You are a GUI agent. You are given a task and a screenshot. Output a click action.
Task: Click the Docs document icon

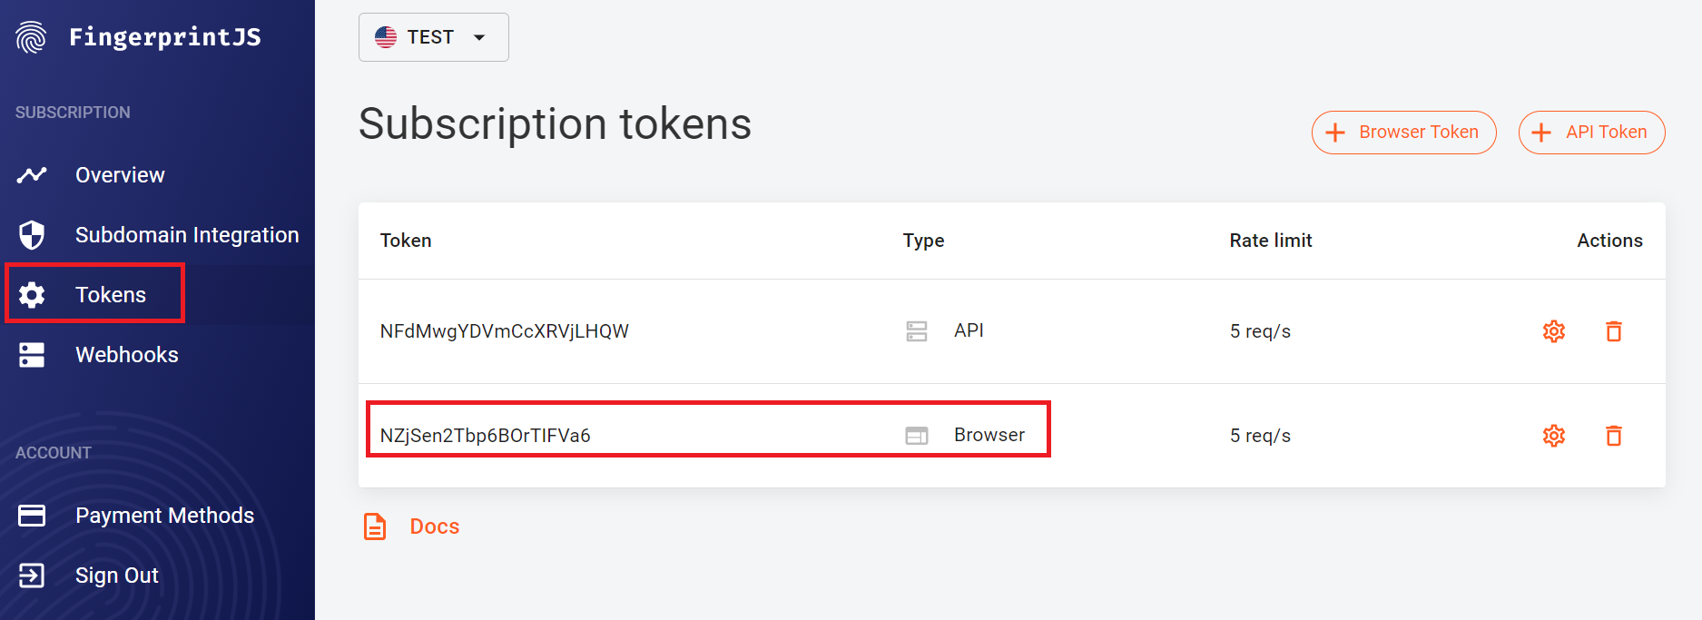point(375,527)
